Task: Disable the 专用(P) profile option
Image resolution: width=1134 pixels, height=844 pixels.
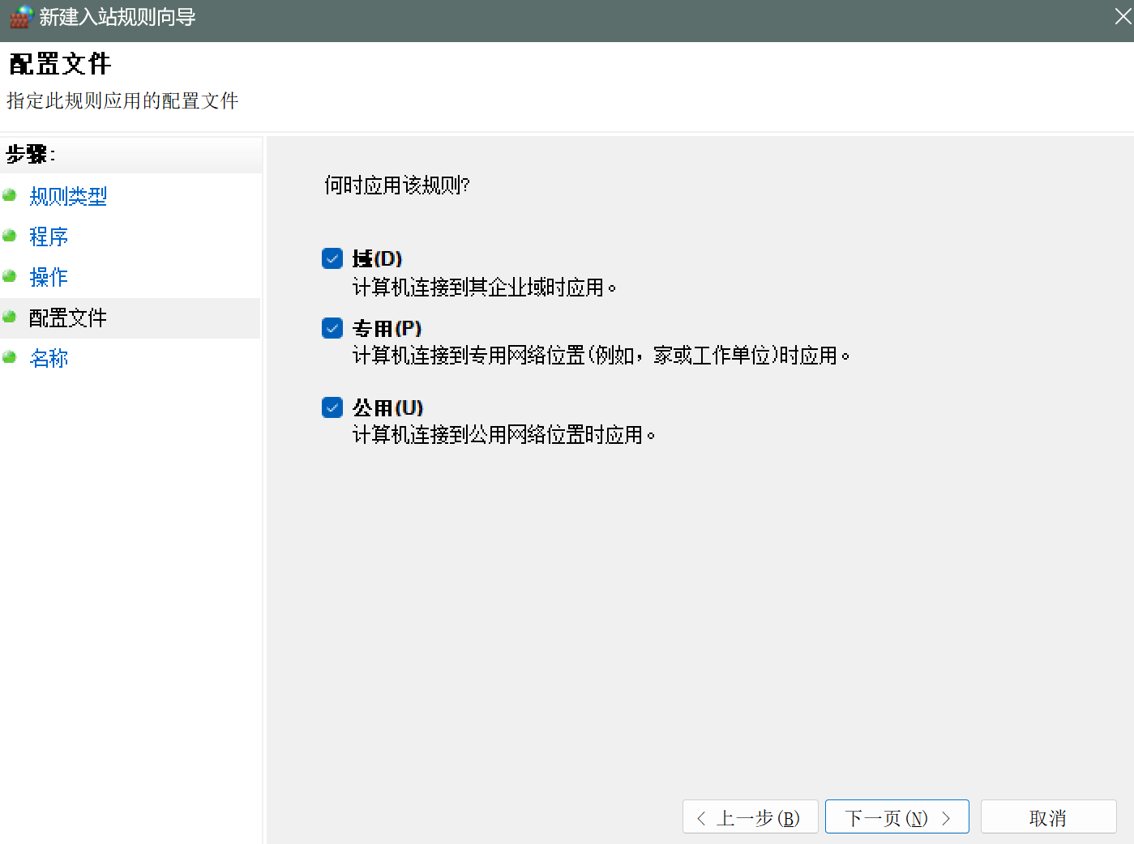Action: pos(332,327)
